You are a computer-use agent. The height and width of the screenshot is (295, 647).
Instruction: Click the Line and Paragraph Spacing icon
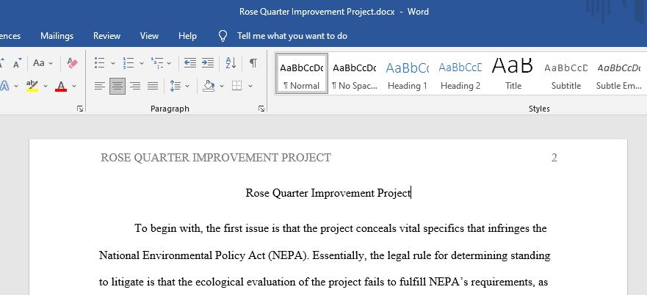click(176, 86)
